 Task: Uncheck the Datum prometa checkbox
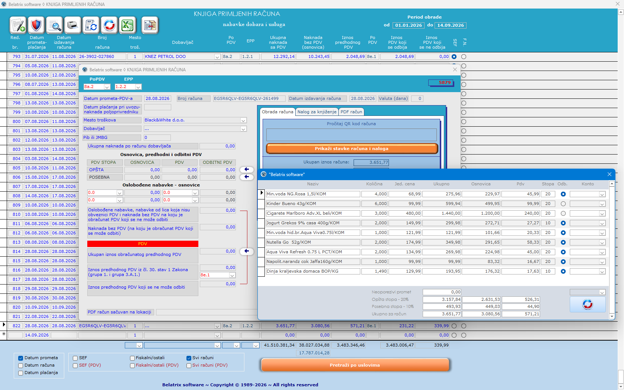click(21, 358)
